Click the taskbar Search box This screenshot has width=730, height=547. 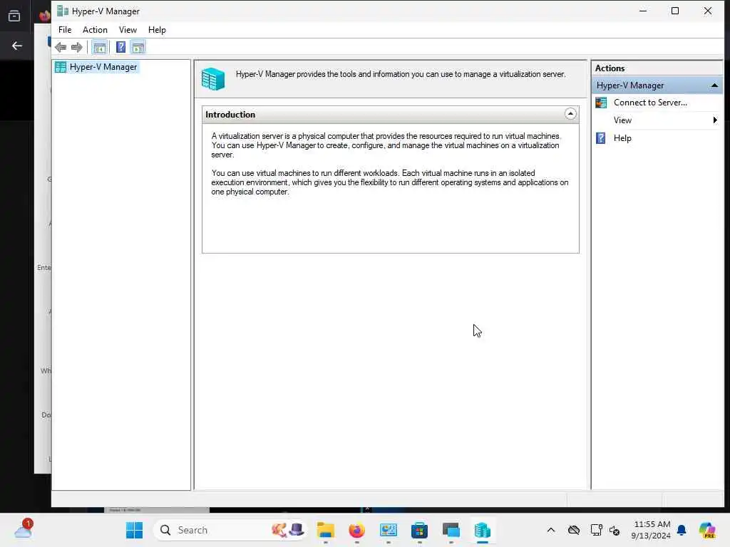pos(230,530)
